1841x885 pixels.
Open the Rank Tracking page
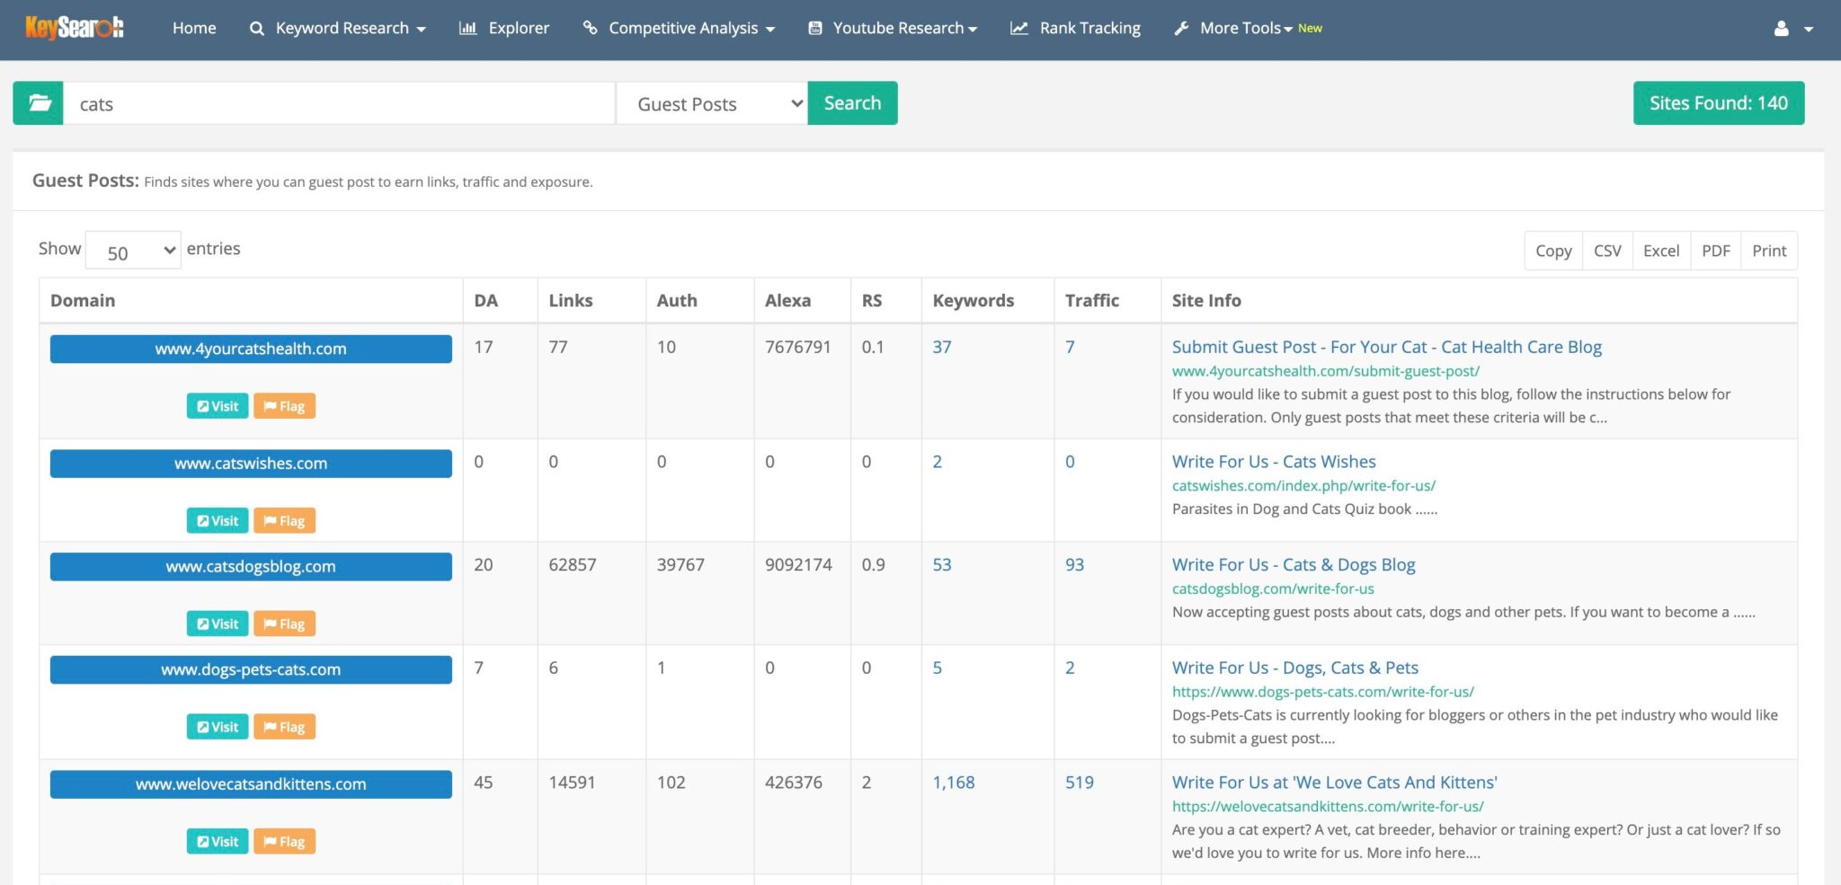(x=1075, y=28)
